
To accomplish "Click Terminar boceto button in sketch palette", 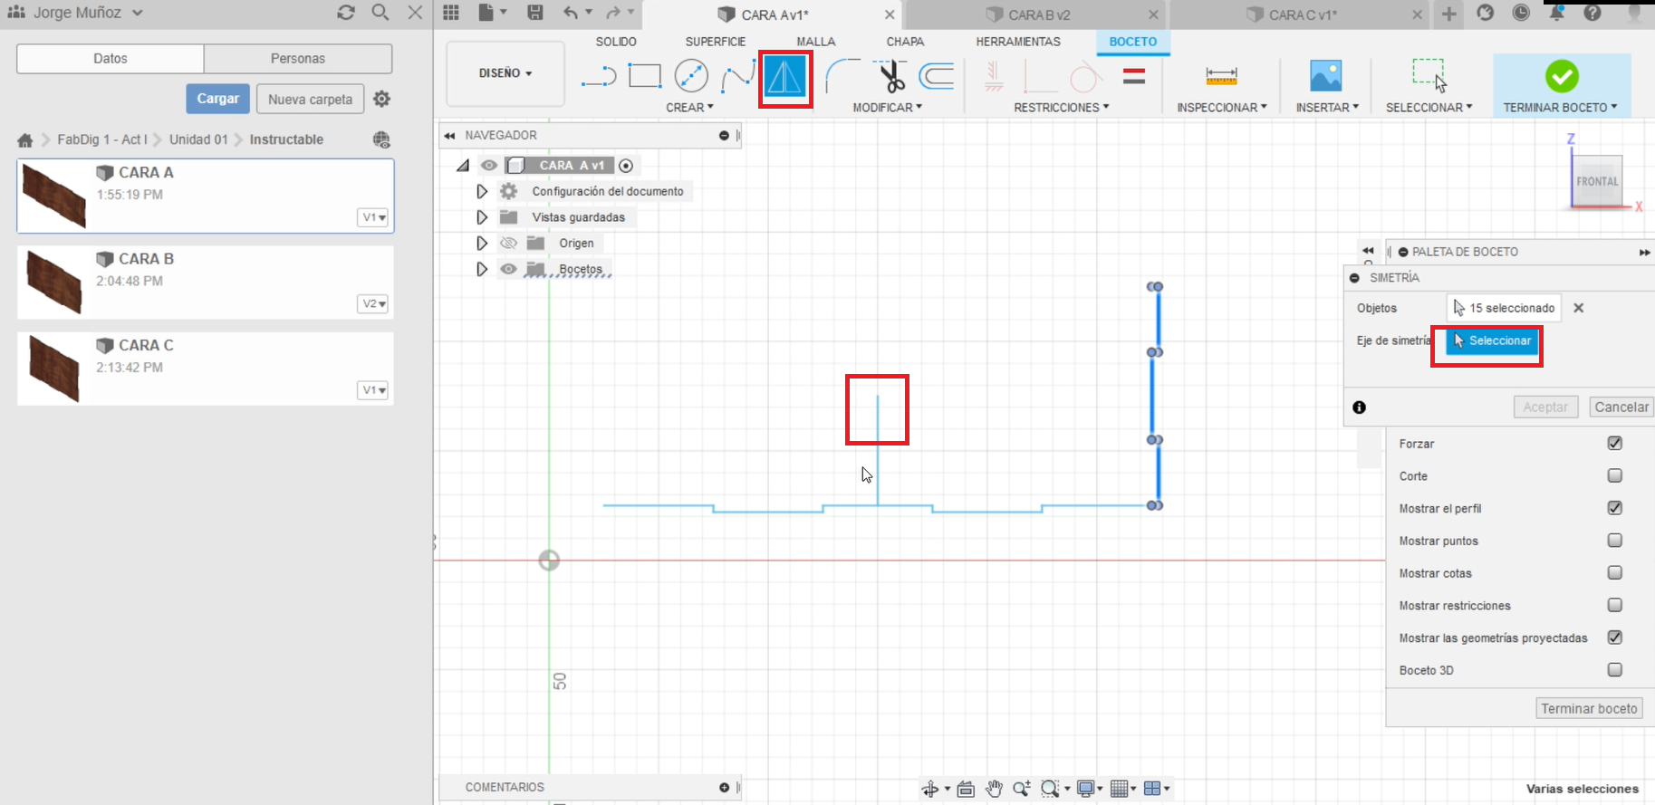I will click(1590, 708).
